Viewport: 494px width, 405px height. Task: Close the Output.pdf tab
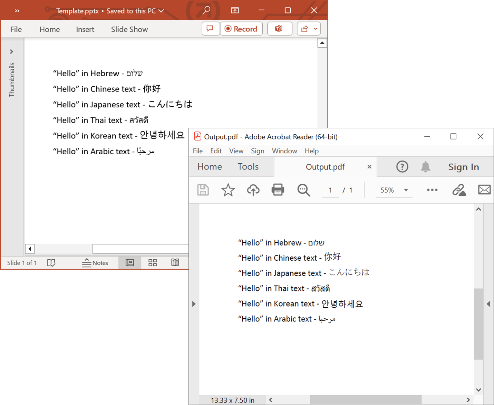pyautogui.click(x=369, y=167)
